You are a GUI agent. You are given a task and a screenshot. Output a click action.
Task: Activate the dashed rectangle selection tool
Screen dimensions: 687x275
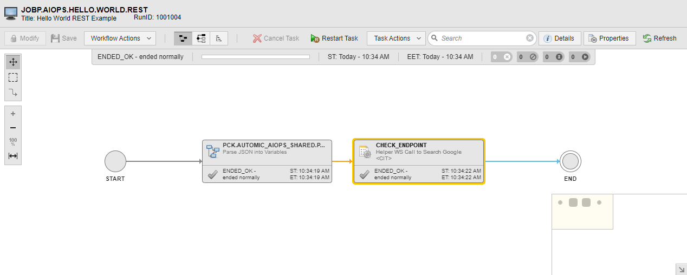pos(13,77)
